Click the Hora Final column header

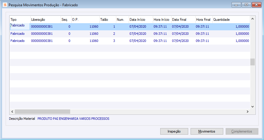click(x=204, y=20)
